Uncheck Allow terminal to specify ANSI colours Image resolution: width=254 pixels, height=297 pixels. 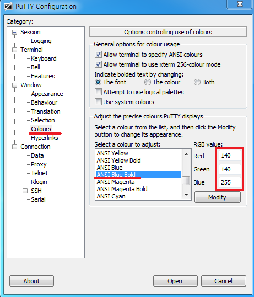tap(98, 55)
